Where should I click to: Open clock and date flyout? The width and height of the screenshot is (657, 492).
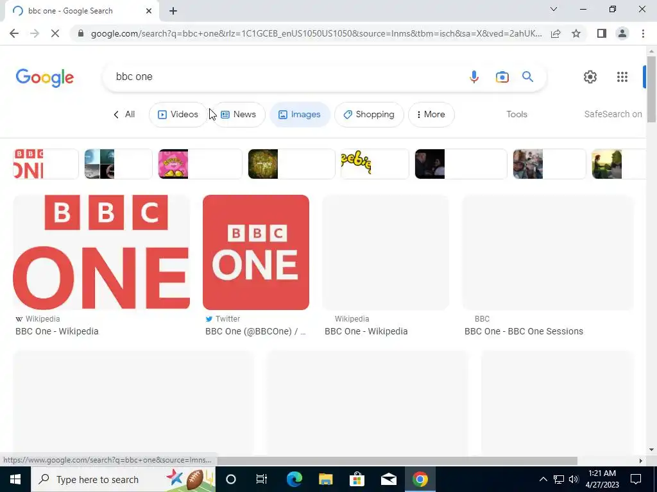(x=602, y=479)
